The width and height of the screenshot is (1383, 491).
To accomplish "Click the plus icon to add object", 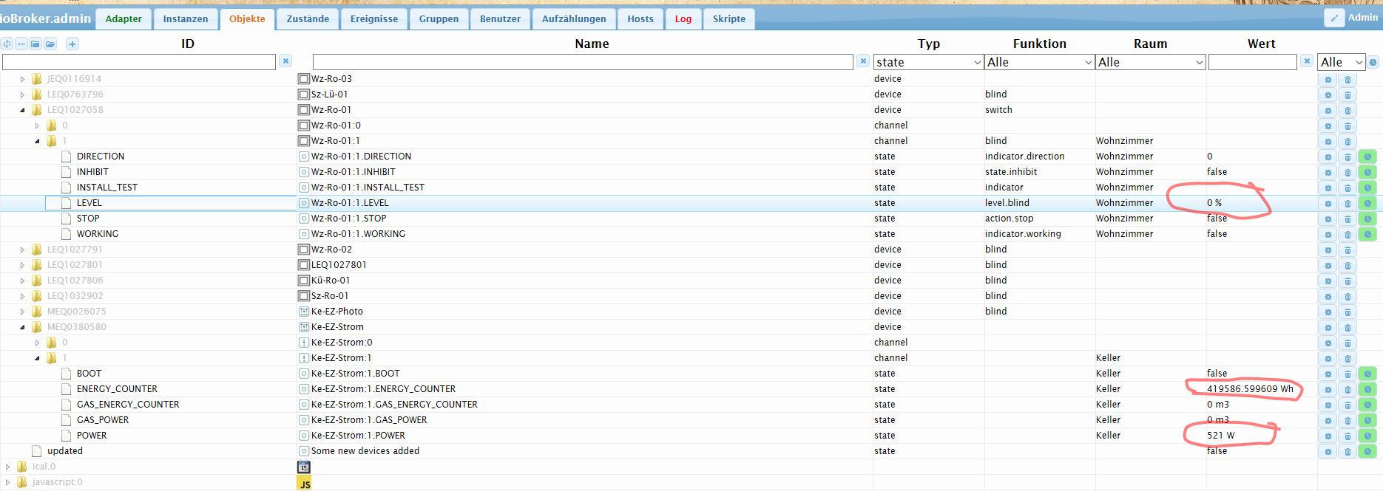I will [x=72, y=44].
